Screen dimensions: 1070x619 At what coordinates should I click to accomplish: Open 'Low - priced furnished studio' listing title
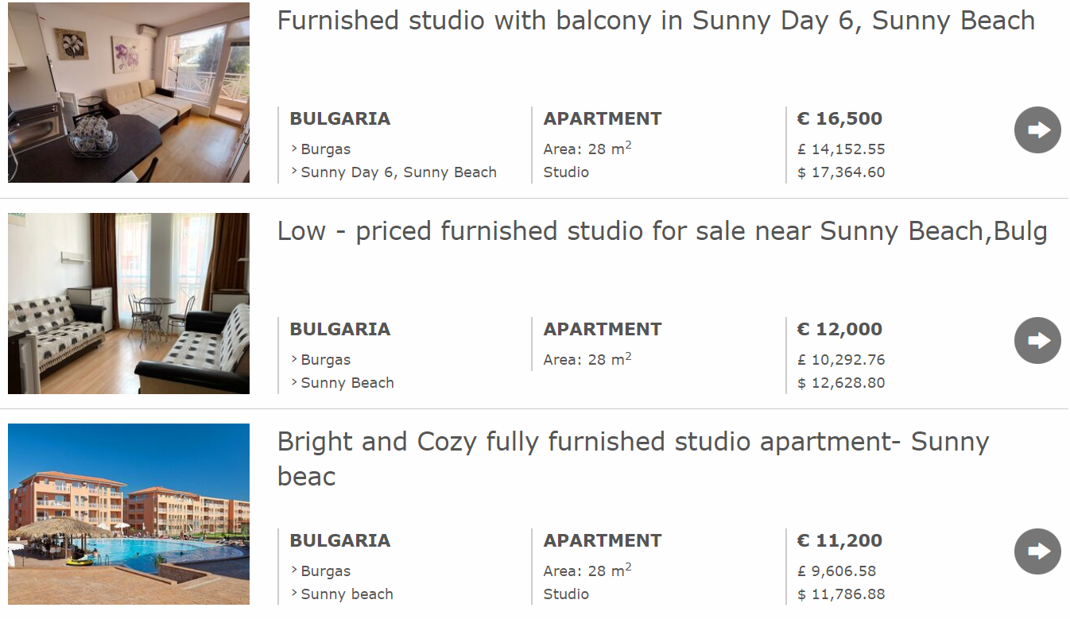coord(661,231)
